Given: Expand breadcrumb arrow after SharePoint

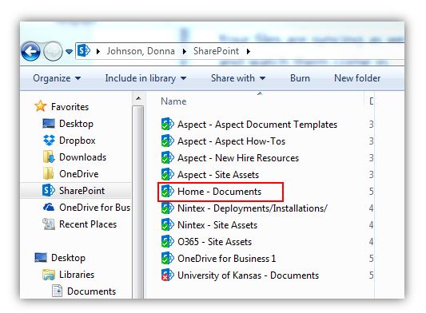Looking at the screenshot, I should (249, 51).
